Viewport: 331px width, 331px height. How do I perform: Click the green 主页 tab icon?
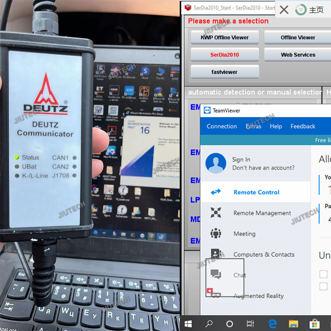[x=301, y=10]
